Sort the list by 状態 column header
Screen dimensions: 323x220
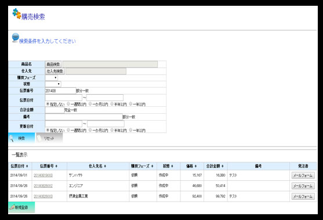tap(168, 166)
